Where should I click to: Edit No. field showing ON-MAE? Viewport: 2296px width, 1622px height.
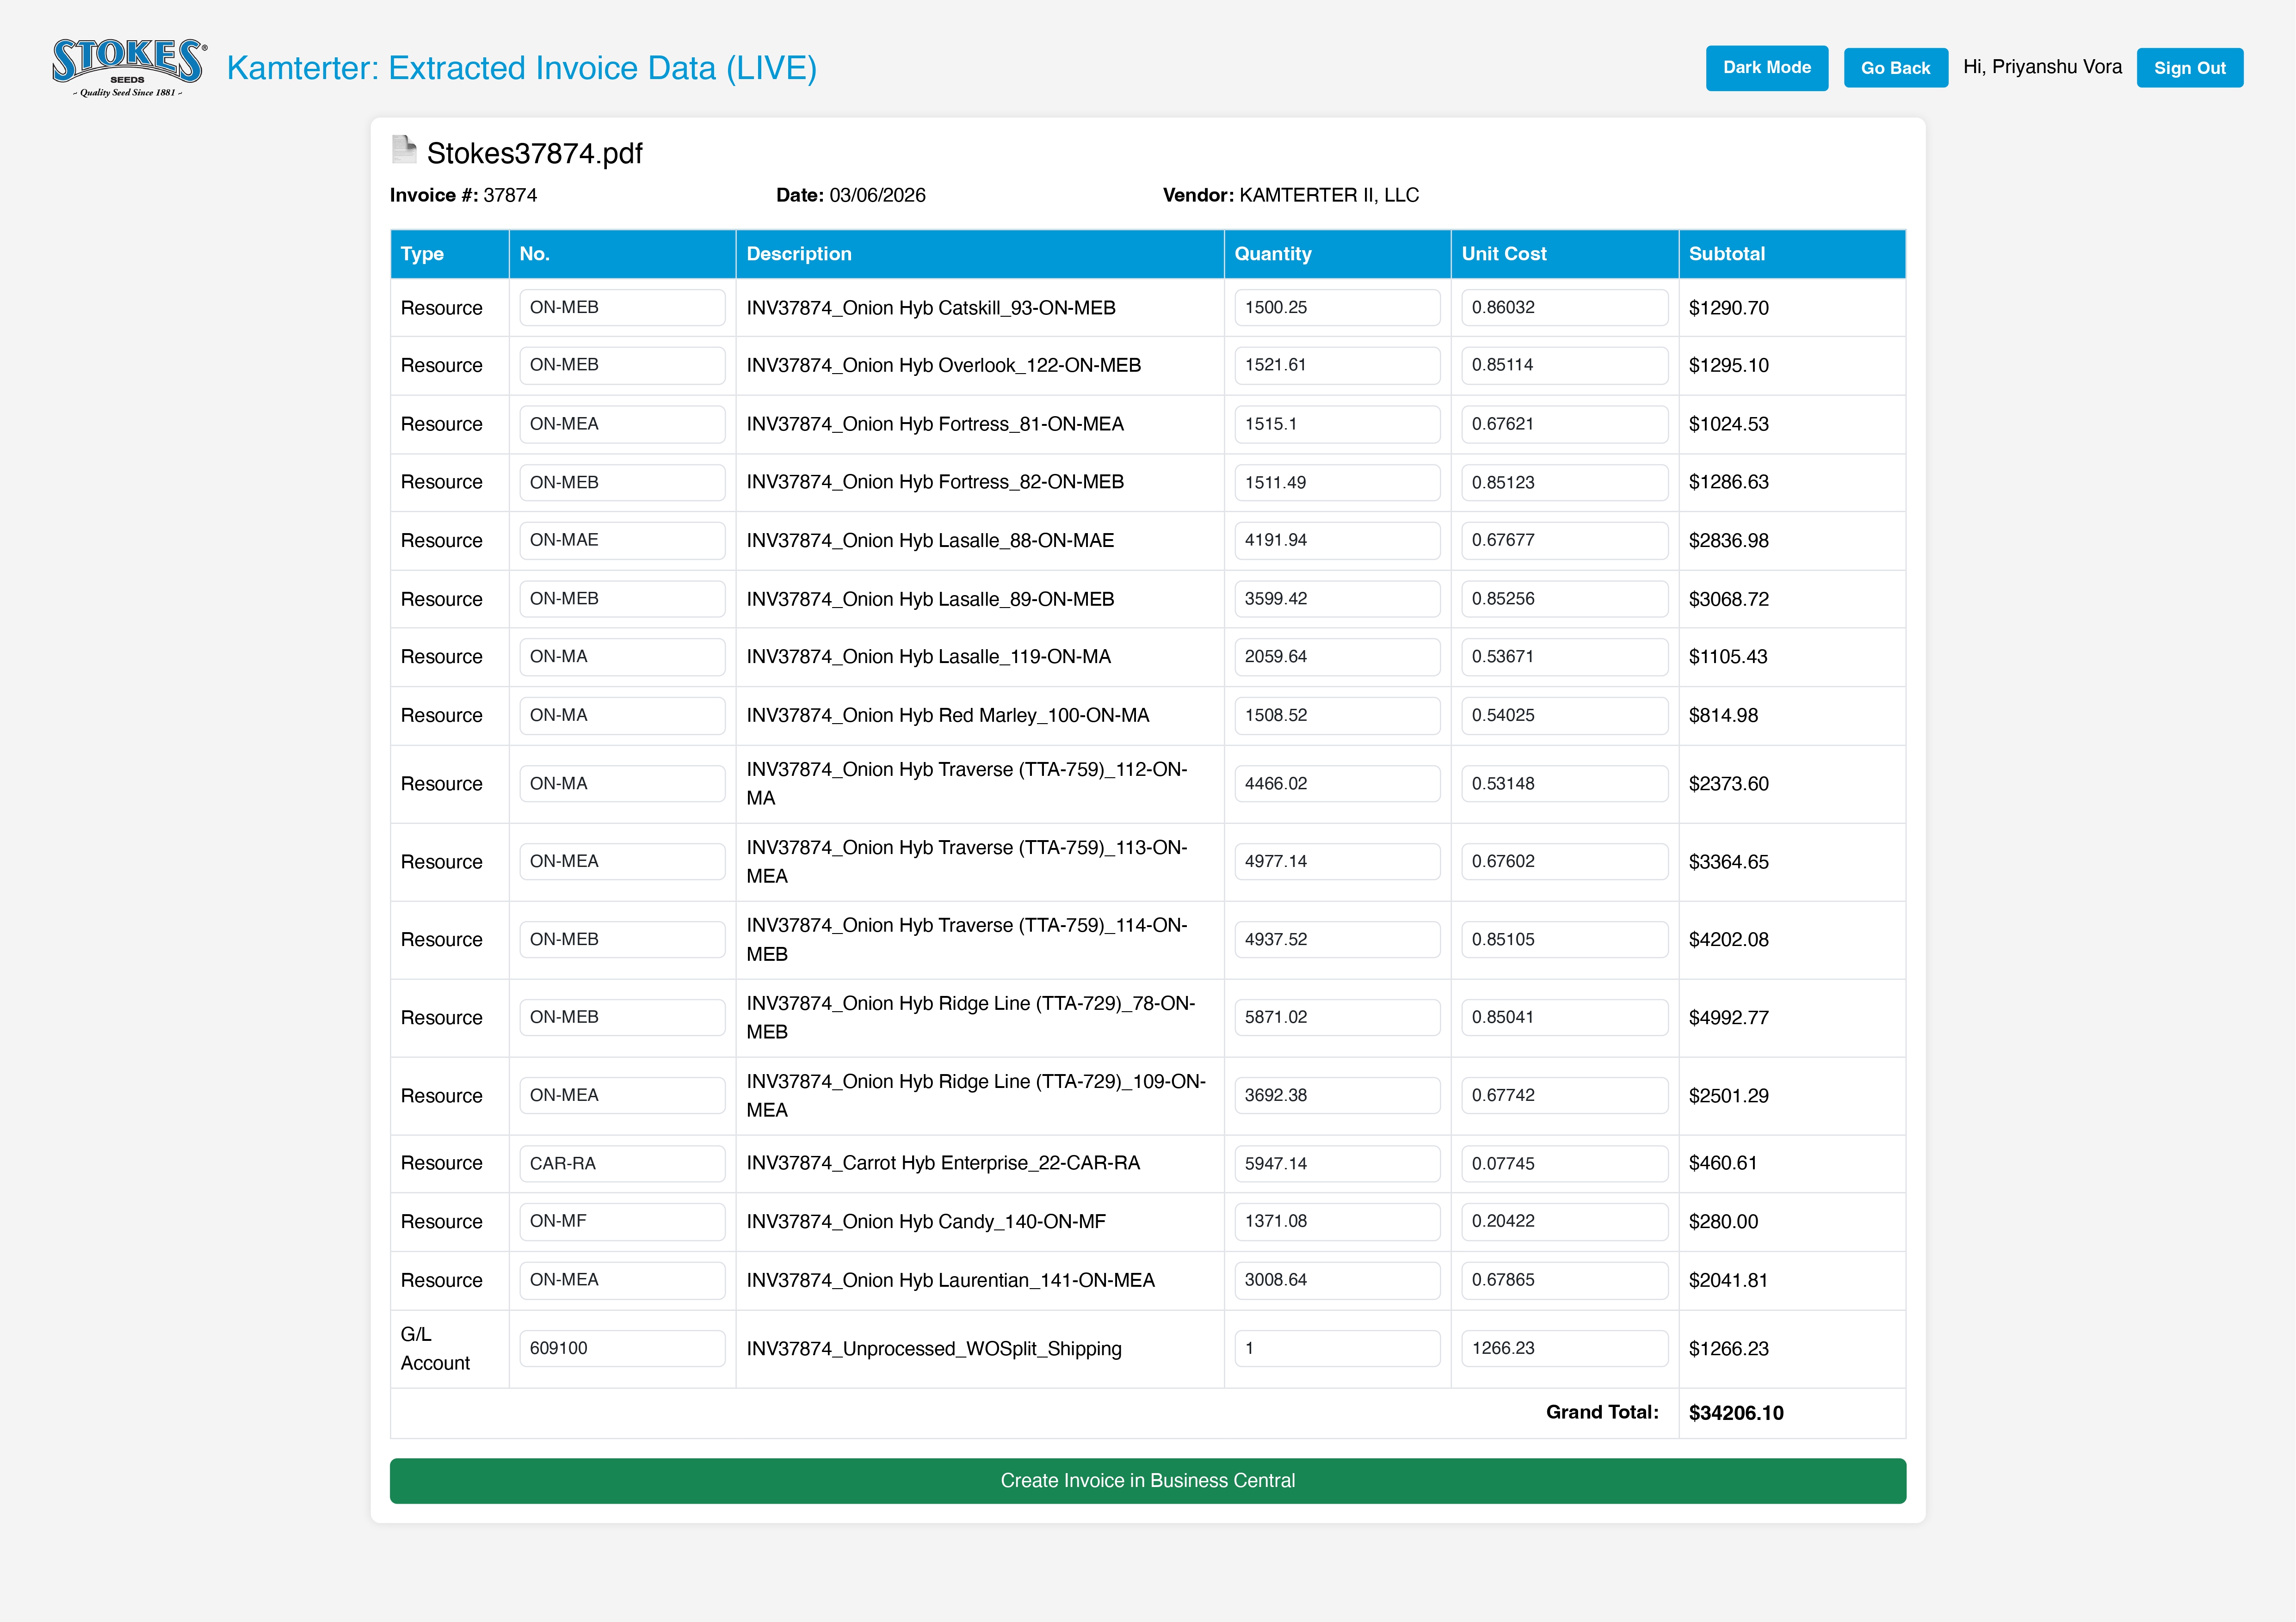[x=622, y=541]
